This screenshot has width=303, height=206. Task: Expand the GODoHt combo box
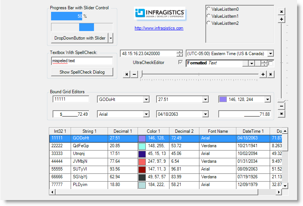point(146,99)
